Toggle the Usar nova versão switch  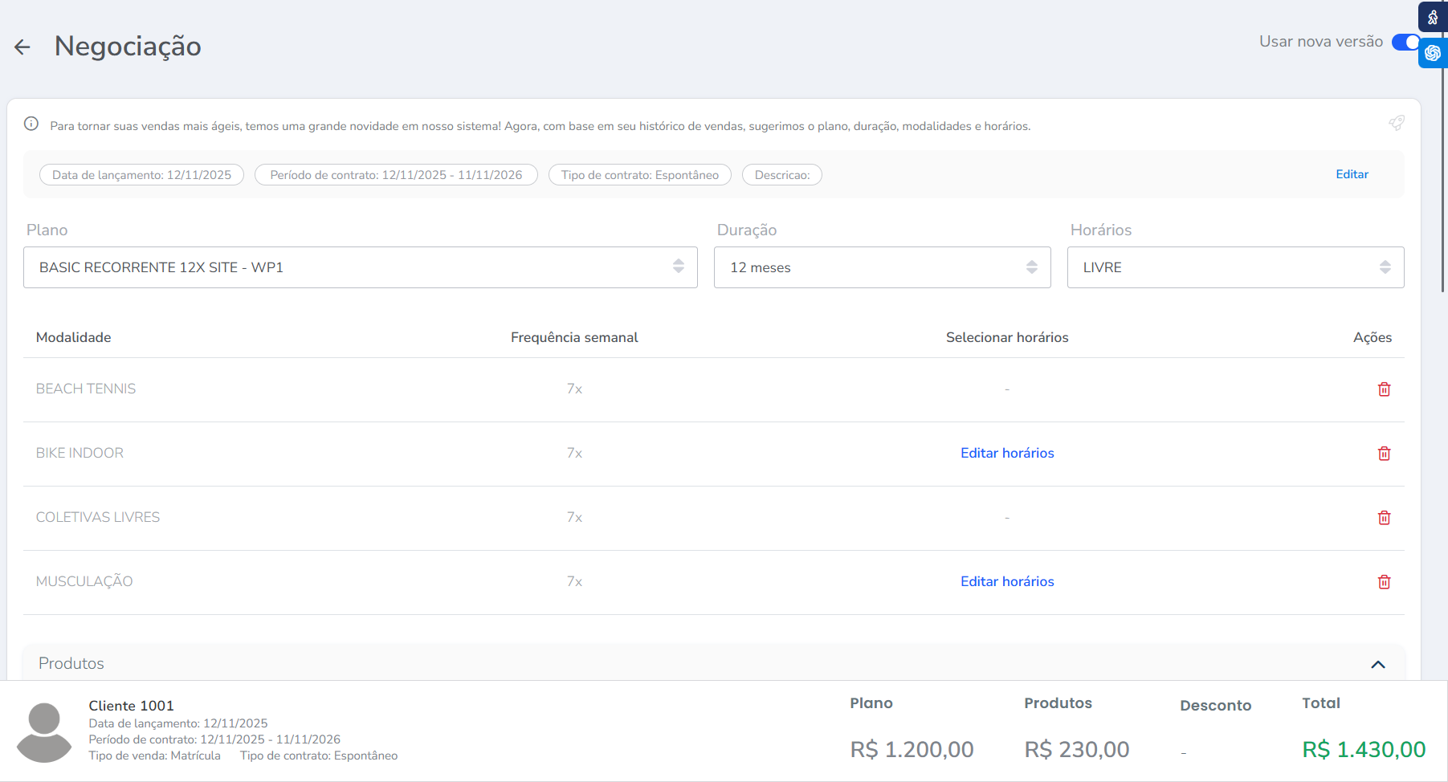tap(1405, 42)
